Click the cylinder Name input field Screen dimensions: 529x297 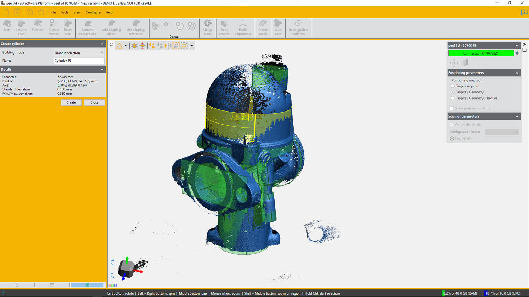pyautogui.click(x=79, y=61)
